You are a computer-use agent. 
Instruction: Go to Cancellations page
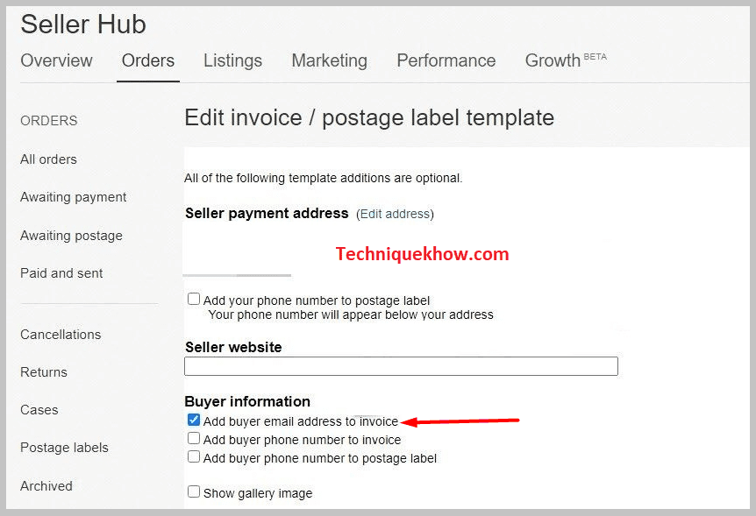pos(61,335)
